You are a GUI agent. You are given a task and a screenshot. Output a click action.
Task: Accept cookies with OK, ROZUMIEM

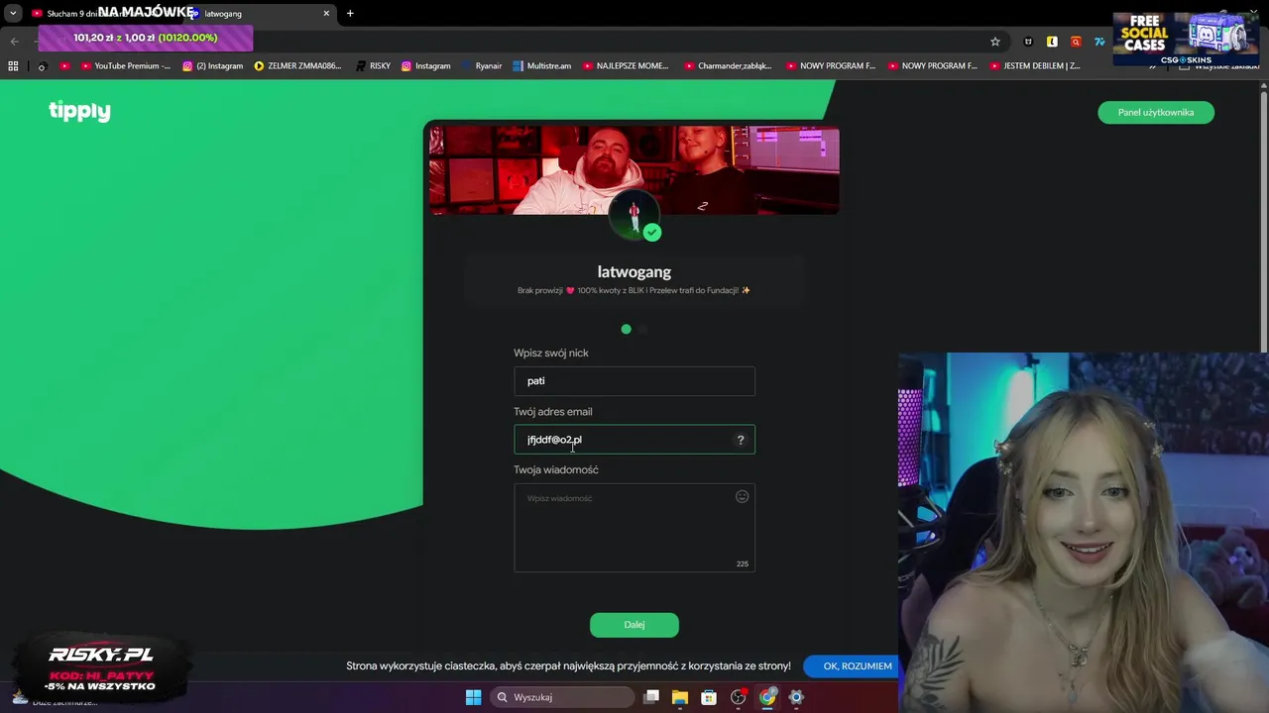click(x=858, y=666)
